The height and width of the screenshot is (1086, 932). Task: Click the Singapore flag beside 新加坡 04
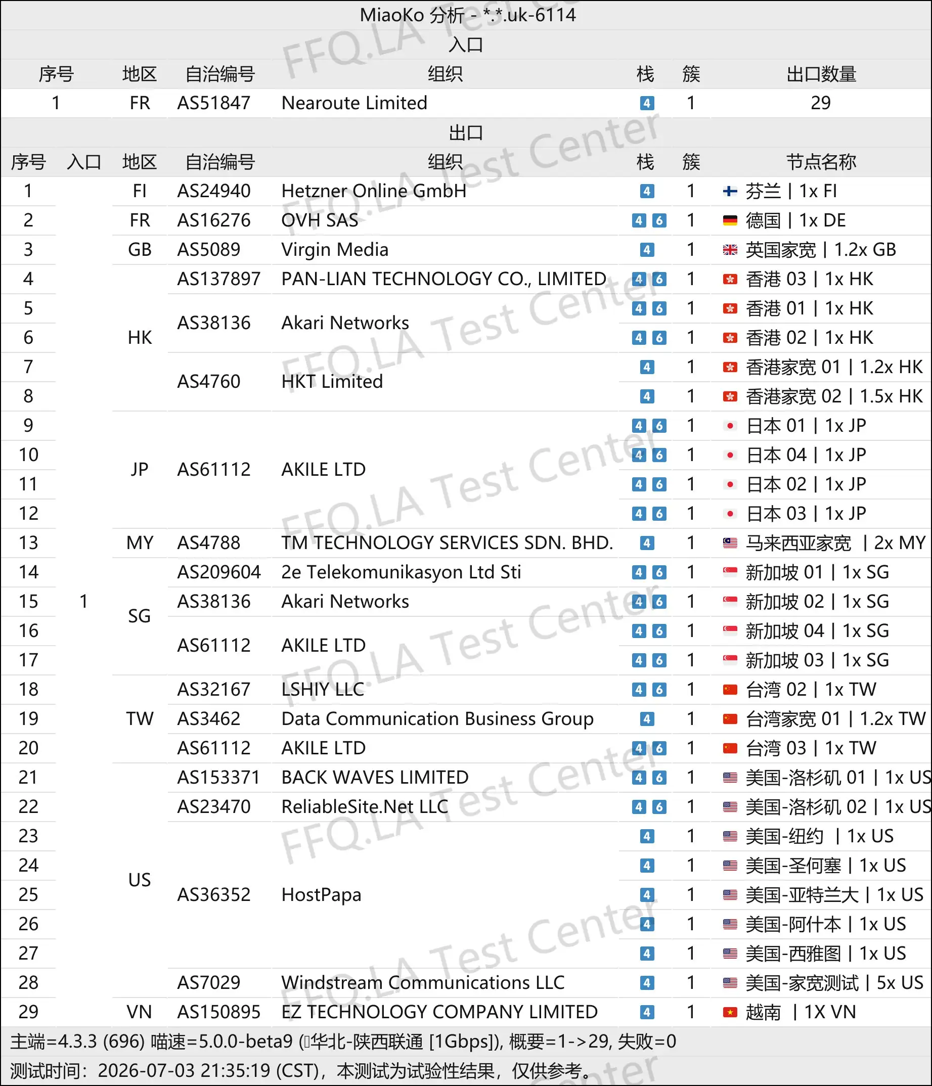730,631
